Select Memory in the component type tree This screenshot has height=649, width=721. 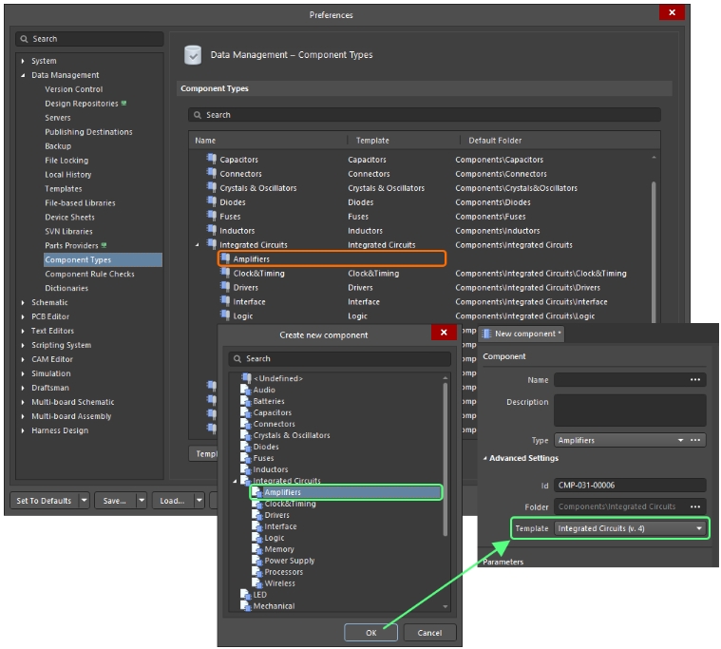(x=279, y=549)
